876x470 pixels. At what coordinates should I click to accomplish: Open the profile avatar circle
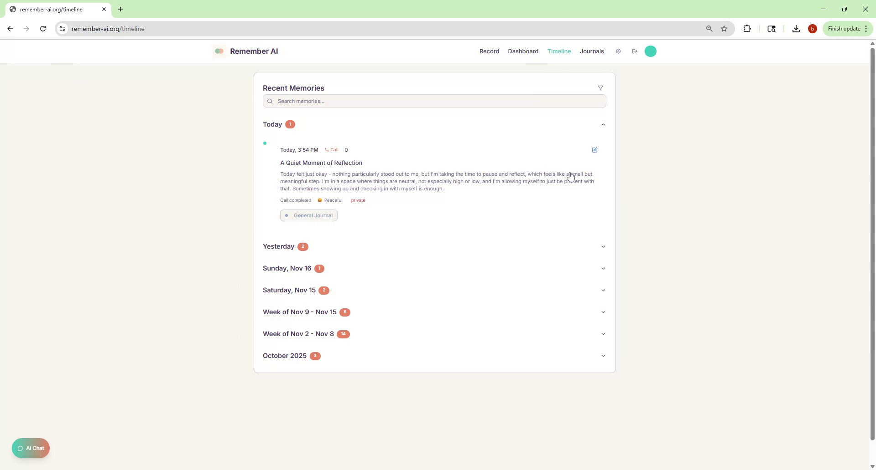[x=650, y=51]
